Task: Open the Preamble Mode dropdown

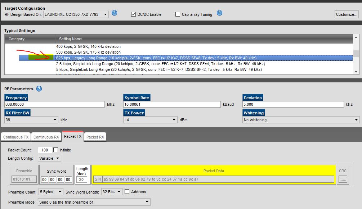Action: [94, 202]
